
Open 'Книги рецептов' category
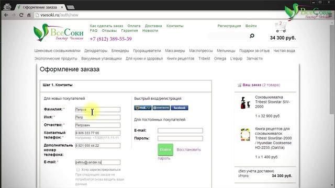pos(181,58)
